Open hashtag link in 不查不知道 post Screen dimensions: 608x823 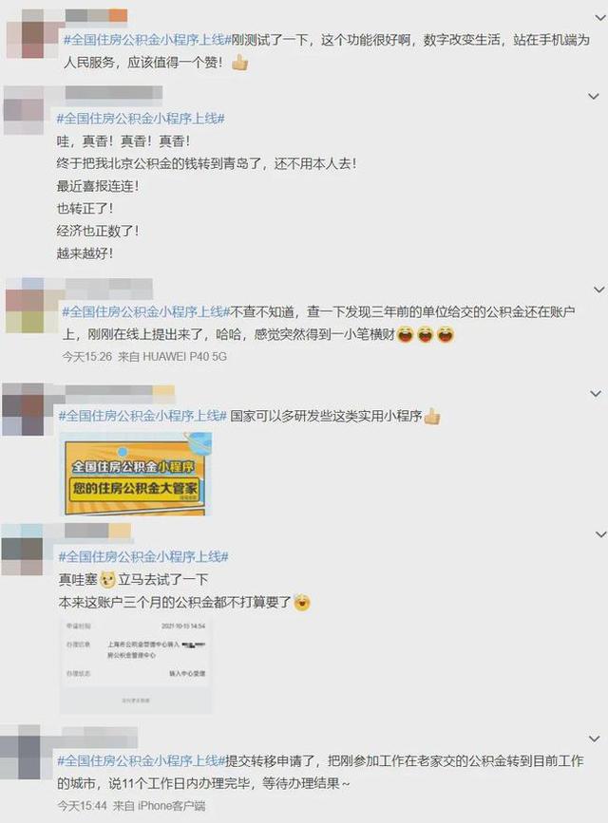pos(146,311)
